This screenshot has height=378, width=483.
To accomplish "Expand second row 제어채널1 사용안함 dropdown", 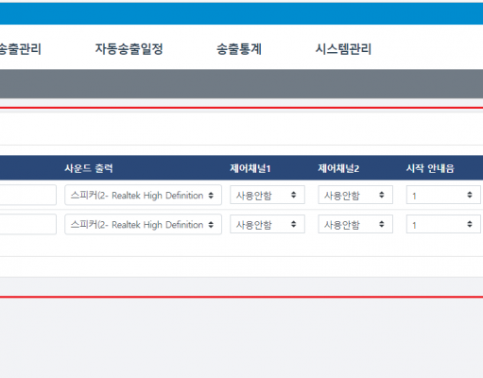I will point(267,224).
